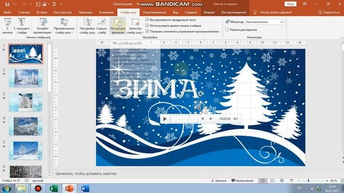Click the zoom slider handle

[x=308, y=181]
